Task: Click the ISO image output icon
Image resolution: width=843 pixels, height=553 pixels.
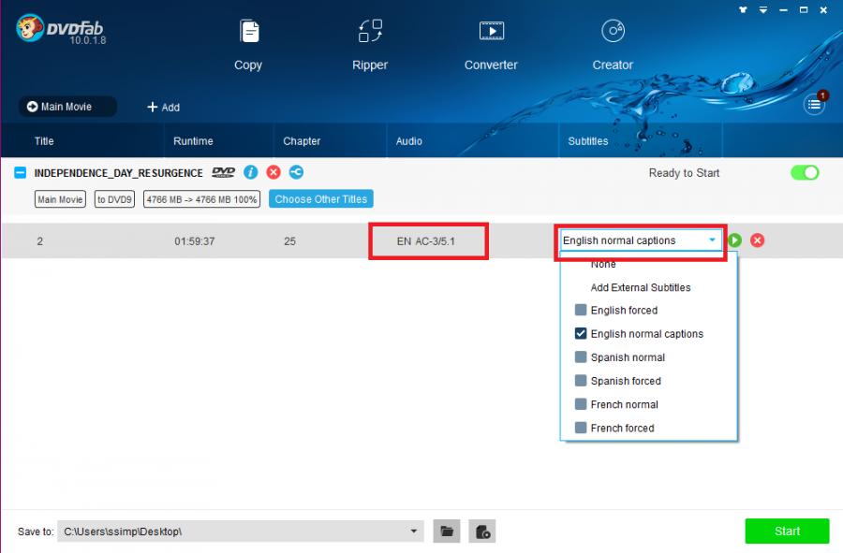Action: [x=482, y=531]
